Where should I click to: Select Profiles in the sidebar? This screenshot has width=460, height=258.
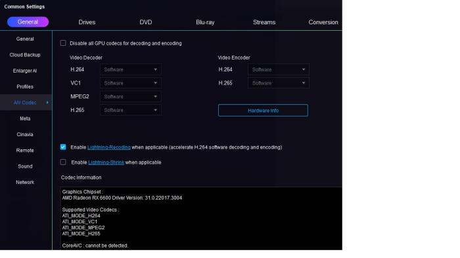click(x=25, y=87)
